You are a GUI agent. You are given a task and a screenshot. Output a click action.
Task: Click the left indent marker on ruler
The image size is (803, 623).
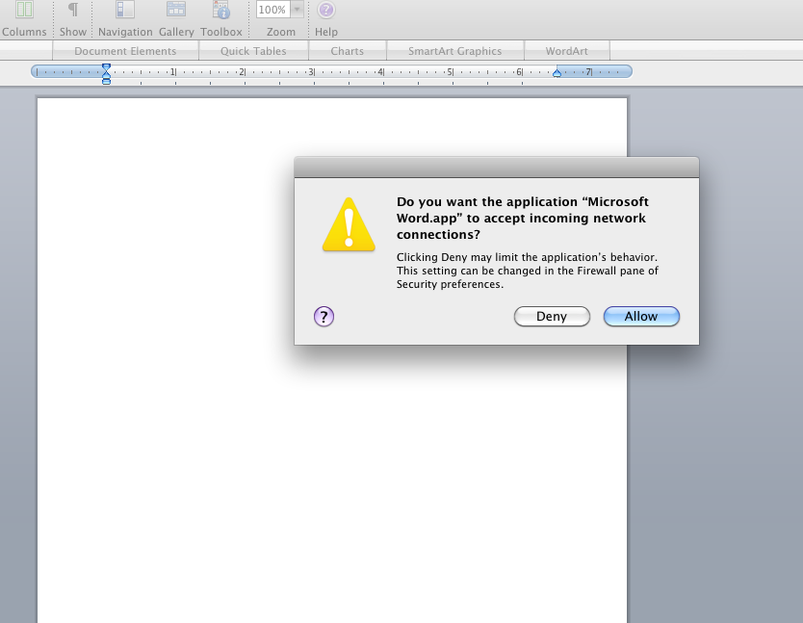106,74
